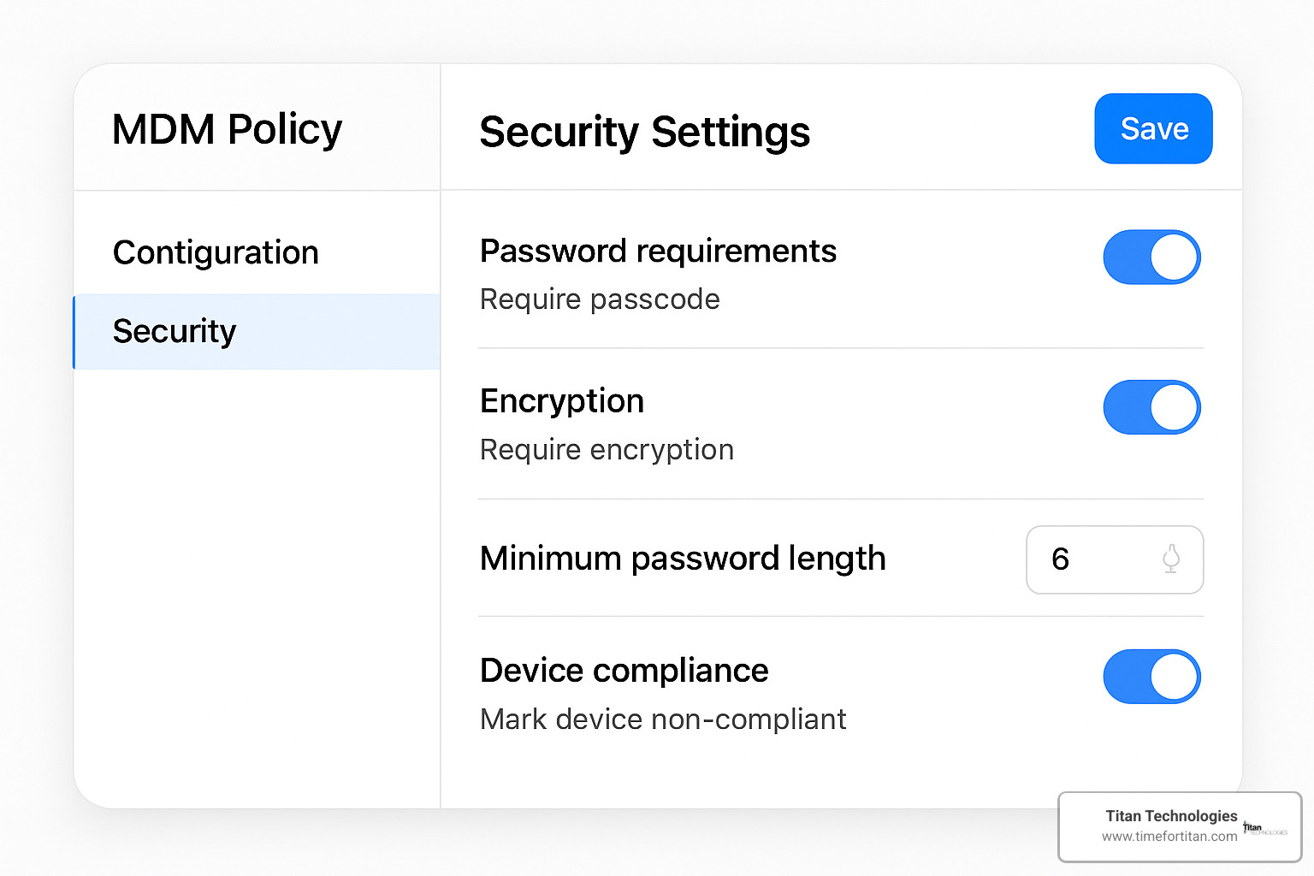Click the Titan Technologies company name

coord(1170,816)
